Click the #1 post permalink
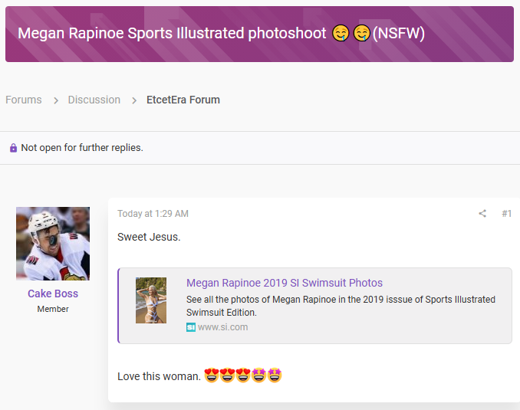Image resolution: width=520 pixels, height=410 pixels. (507, 214)
